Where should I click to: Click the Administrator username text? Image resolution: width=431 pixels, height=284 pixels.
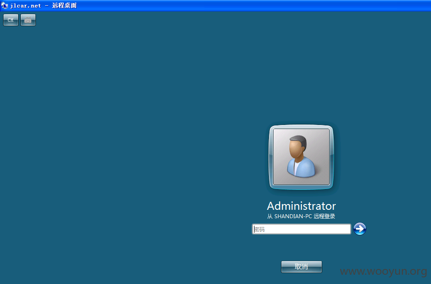tap(301, 206)
